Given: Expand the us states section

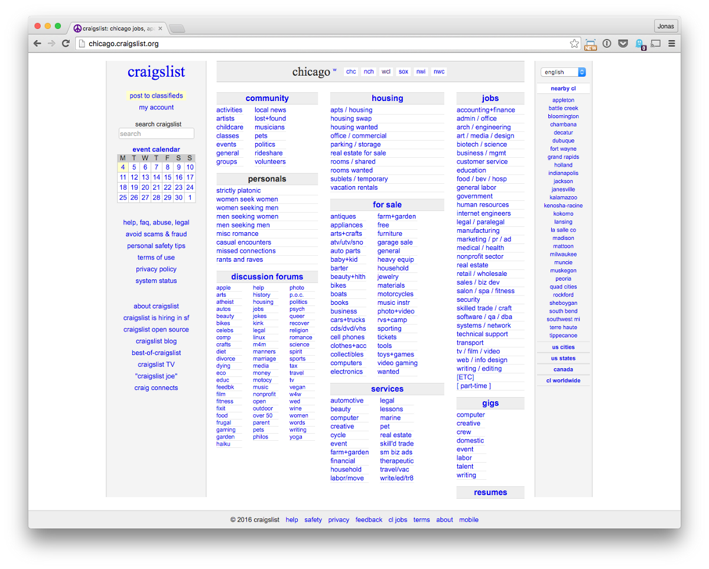Looking at the screenshot, I should (563, 359).
